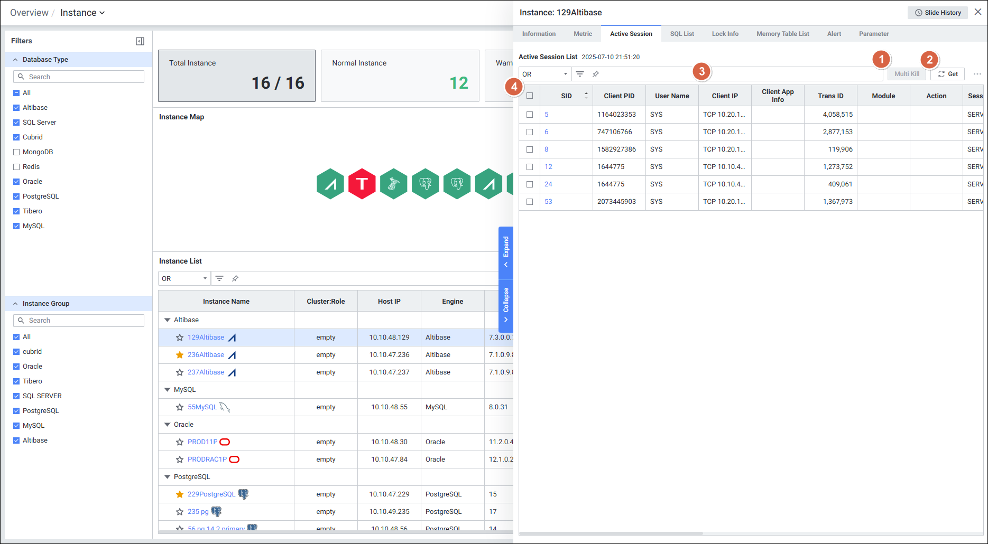Pin the Active Session filter bar

click(x=596, y=74)
